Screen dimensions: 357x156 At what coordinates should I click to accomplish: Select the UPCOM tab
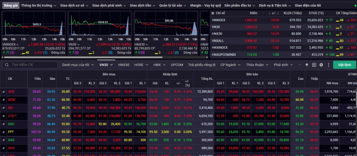point(177,65)
